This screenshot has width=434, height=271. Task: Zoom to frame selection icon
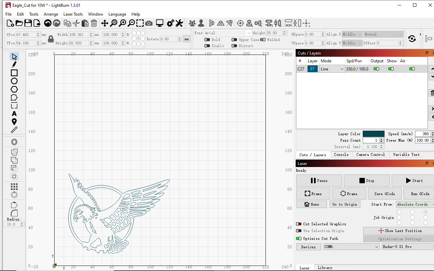point(140,23)
